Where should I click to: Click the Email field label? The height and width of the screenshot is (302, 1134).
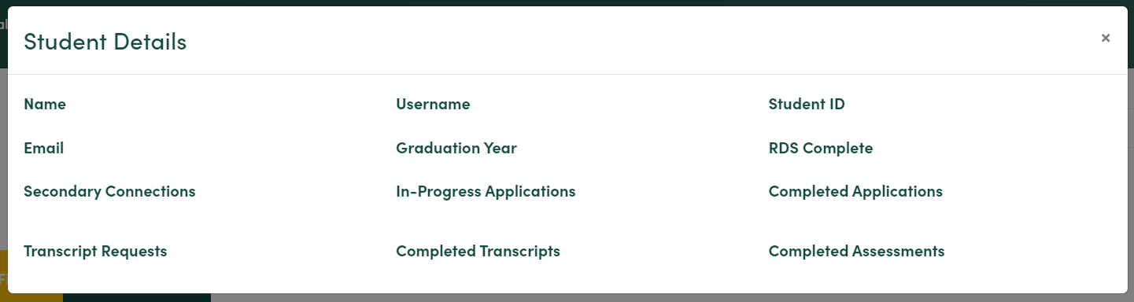[x=43, y=148]
